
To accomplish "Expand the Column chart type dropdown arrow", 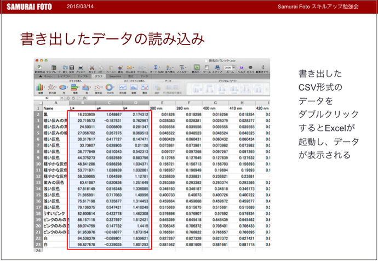I will click(x=44, y=87).
